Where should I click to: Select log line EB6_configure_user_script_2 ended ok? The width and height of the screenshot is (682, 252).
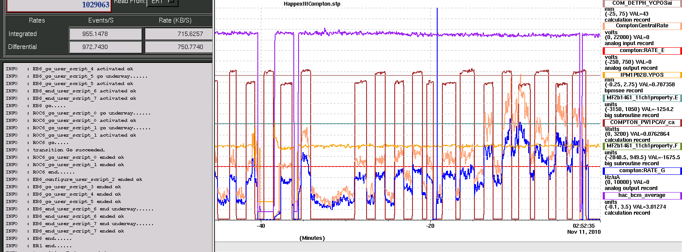[74, 179]
